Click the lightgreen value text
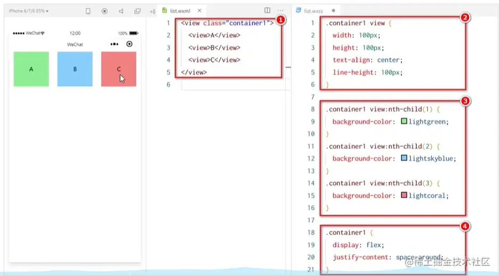 (x=428, y=122)
